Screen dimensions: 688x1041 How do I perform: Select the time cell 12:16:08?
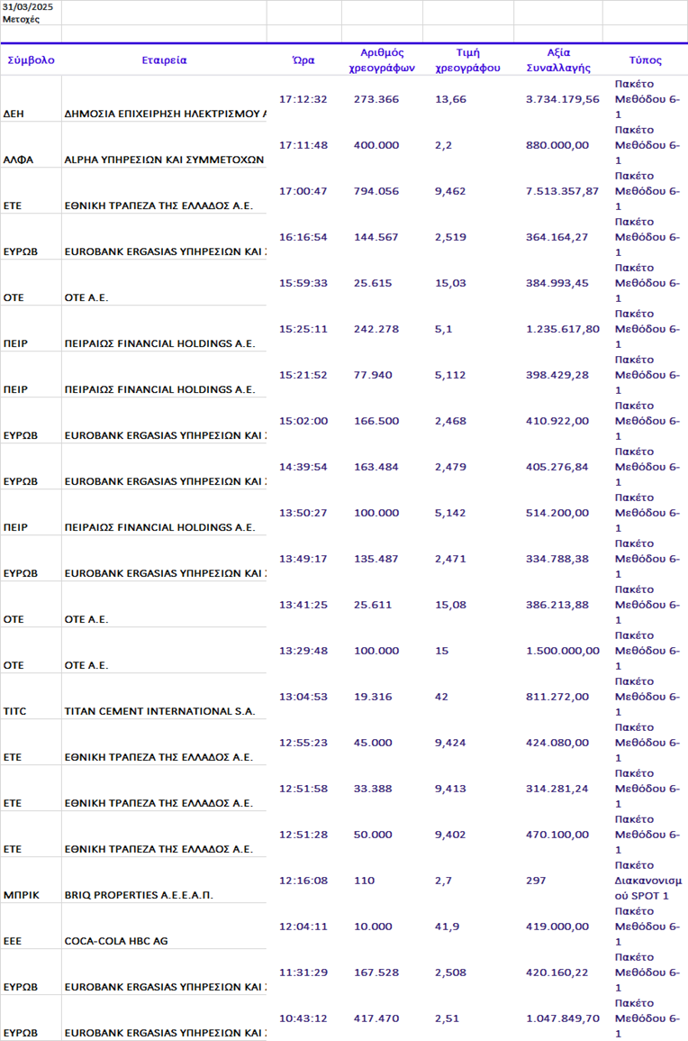pyautogui.click(x=303, y=881)
